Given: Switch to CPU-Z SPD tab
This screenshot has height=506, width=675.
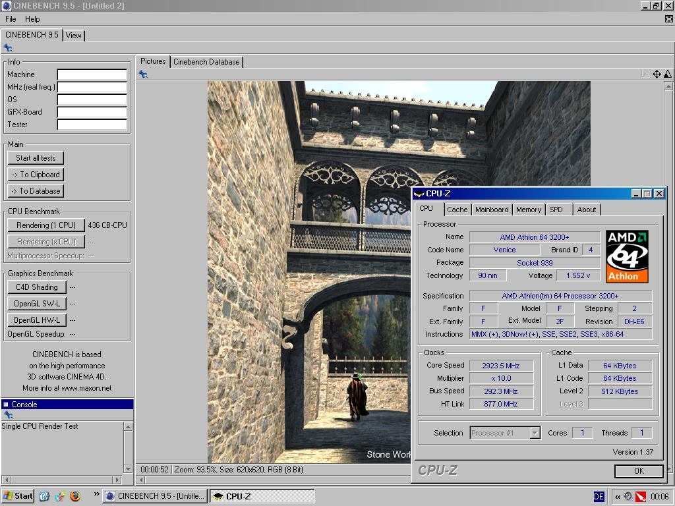Looking at the screenshot, I should click(556, 210).
